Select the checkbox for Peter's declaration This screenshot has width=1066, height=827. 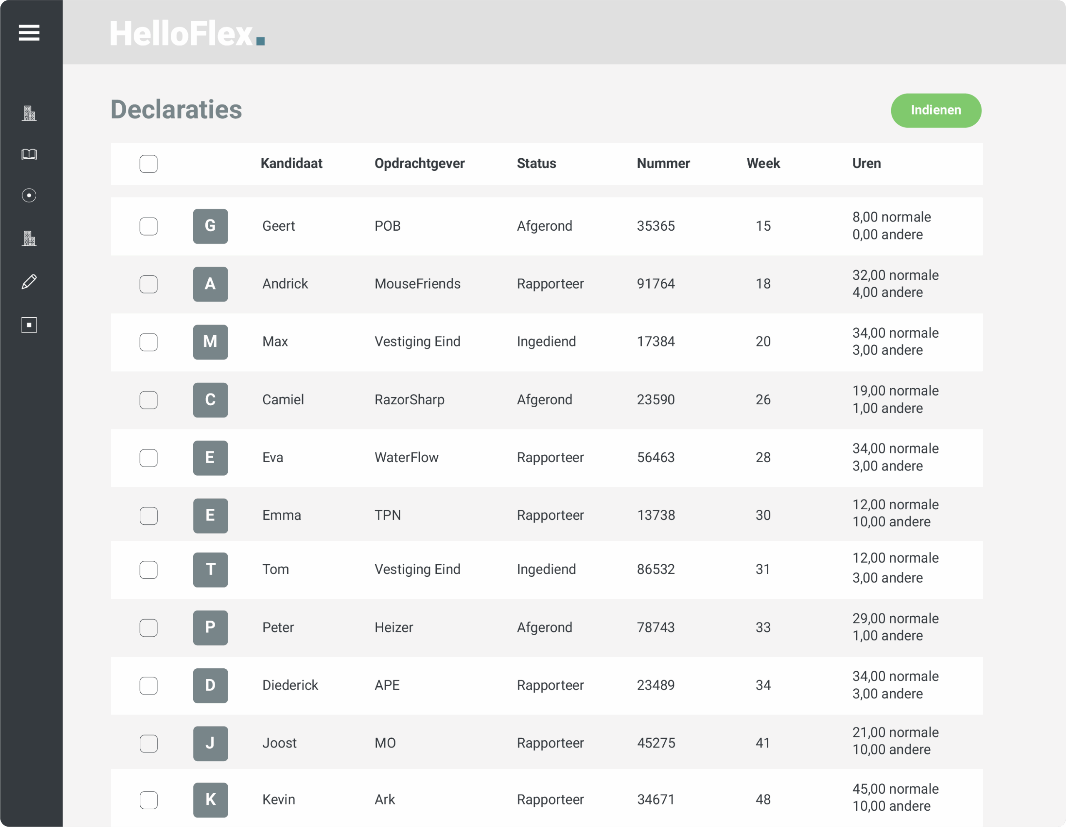pos(148,627)
